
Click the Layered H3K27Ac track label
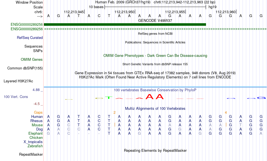point(18,81)
